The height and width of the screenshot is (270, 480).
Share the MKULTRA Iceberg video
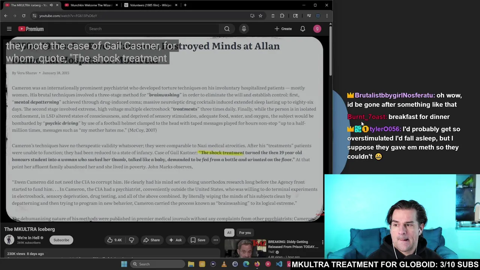[151, 240]
